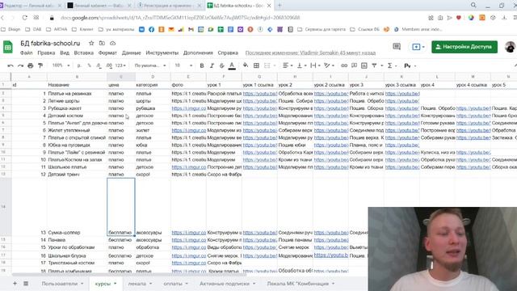Viewport: 517px width, 291px height.
Task: Increase the decimal places
Action: (x=109, y=65)
